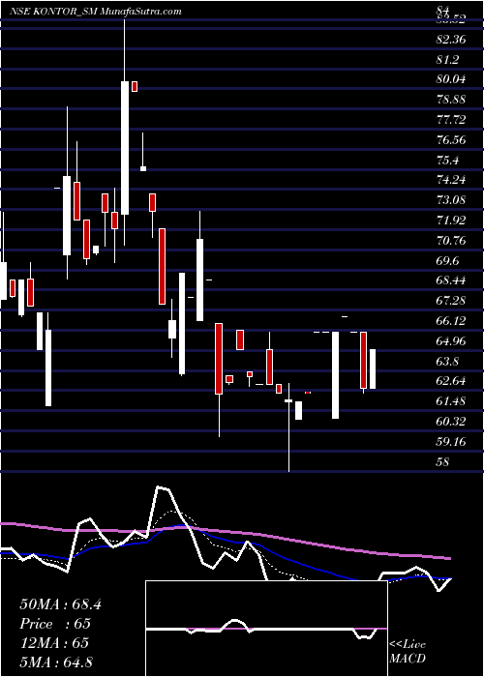484x677 pixels.
Task: Click the NSE KONTOR_SM MunafaSutra.com title text
Action: pyautogui.click(x=96, y=12)
